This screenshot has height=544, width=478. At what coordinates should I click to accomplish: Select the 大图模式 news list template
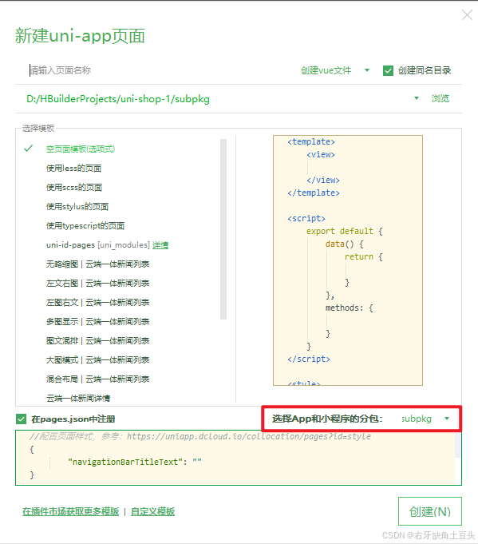click(97, 359)
